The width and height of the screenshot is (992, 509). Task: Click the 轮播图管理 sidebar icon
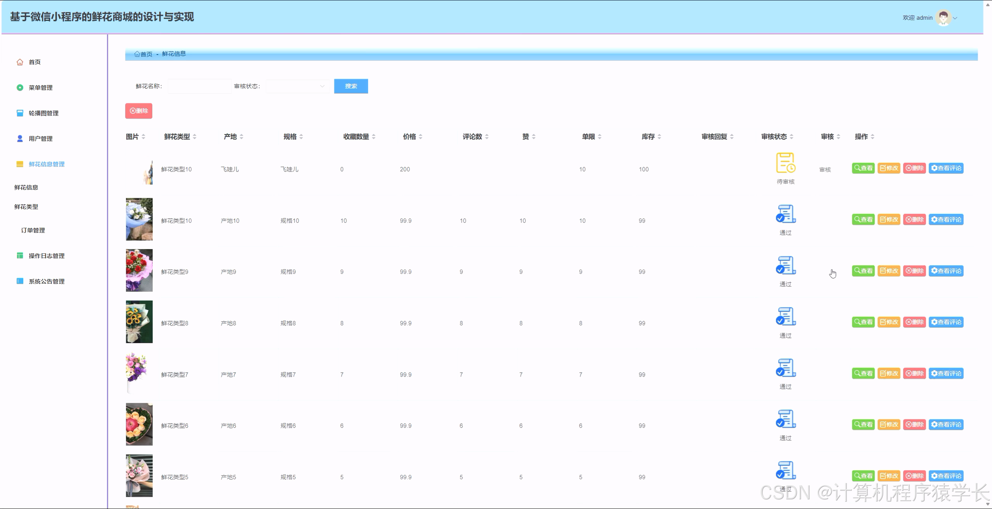coord(20,113)
